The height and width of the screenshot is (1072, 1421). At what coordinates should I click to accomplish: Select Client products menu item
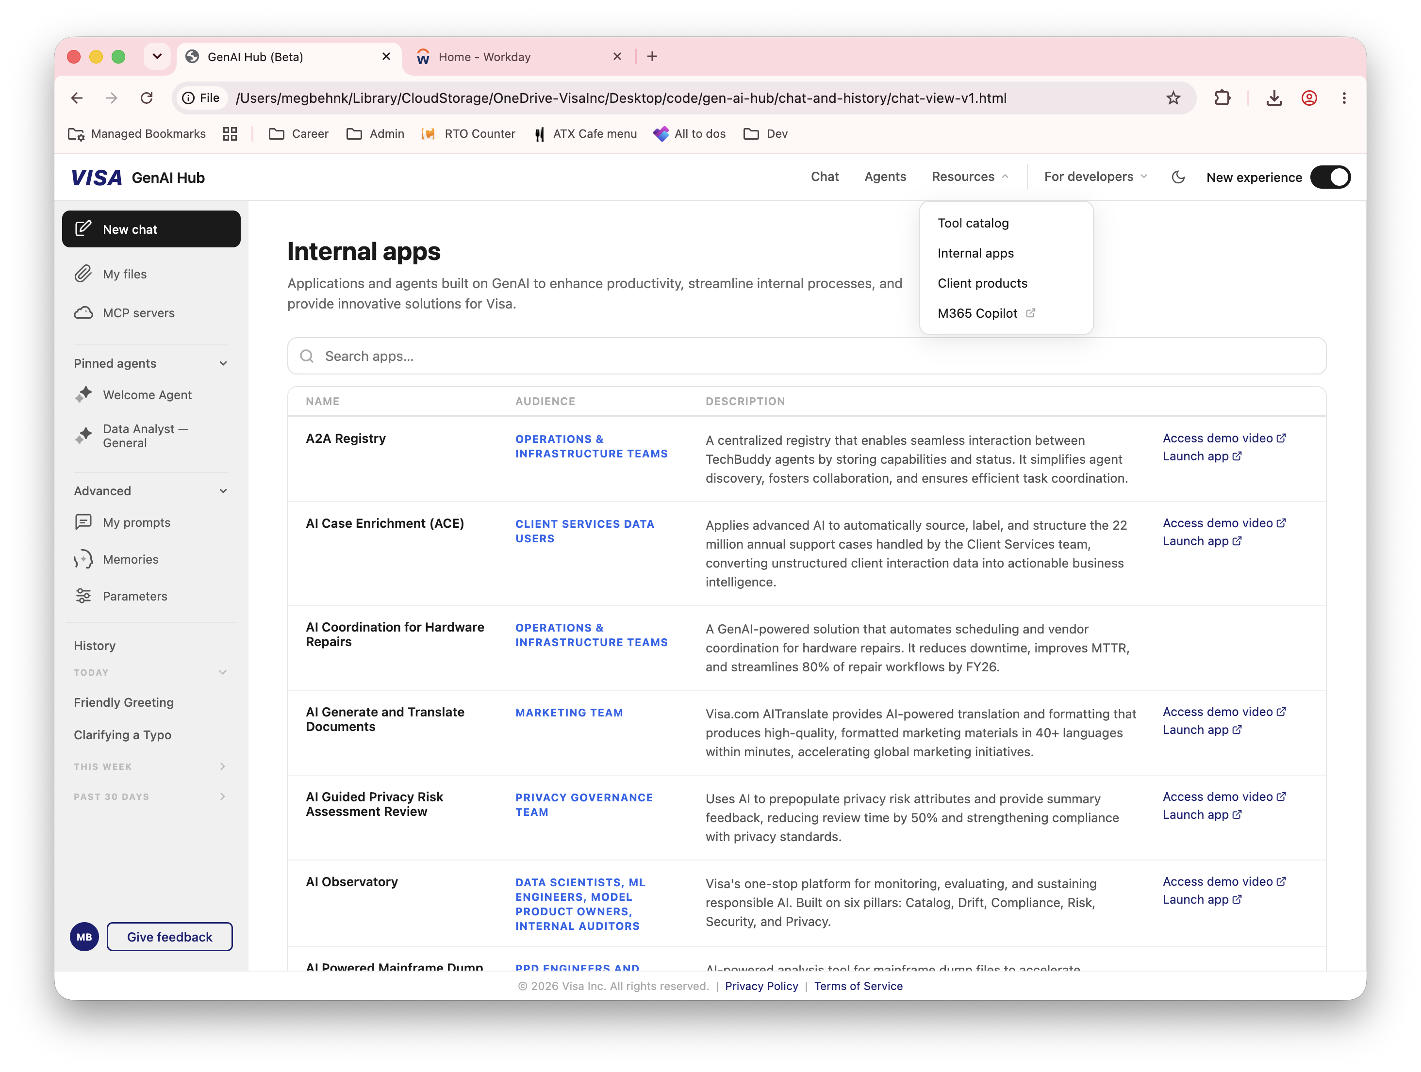pyautogui.click(x=982, y=283)
